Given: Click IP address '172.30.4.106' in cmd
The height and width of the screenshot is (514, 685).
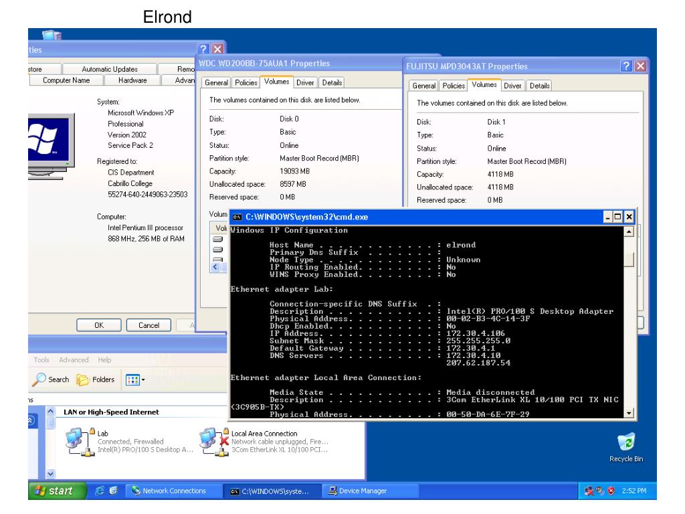Looking at the screenshot, I should 476,333.
